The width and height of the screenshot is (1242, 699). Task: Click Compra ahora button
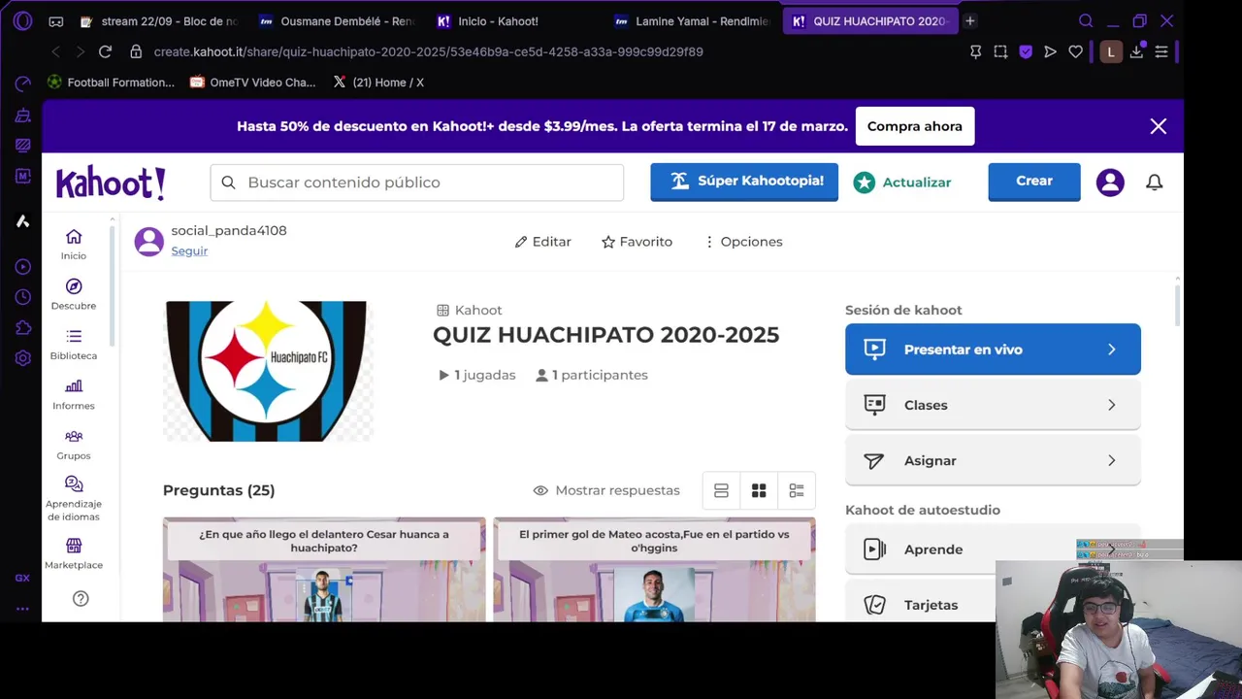pos(915,126)
